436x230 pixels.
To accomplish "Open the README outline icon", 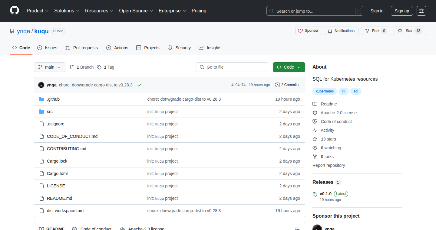I will (x=297, y=229).
